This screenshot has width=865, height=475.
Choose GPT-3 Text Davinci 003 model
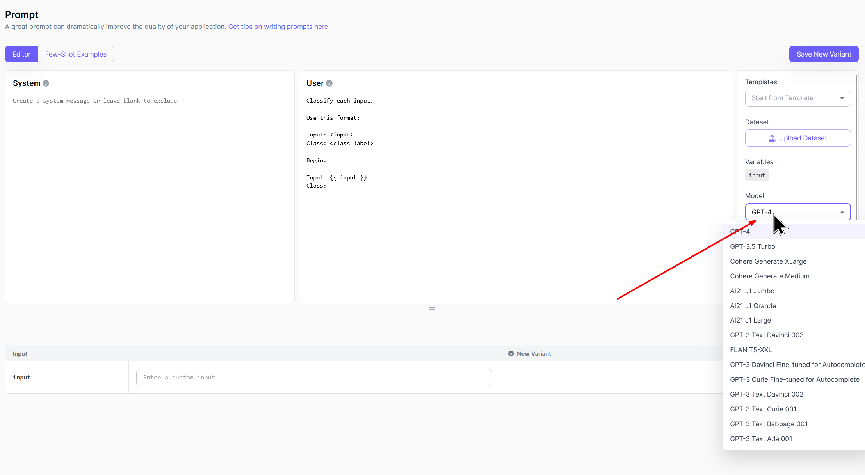click(x=766, y=335)
